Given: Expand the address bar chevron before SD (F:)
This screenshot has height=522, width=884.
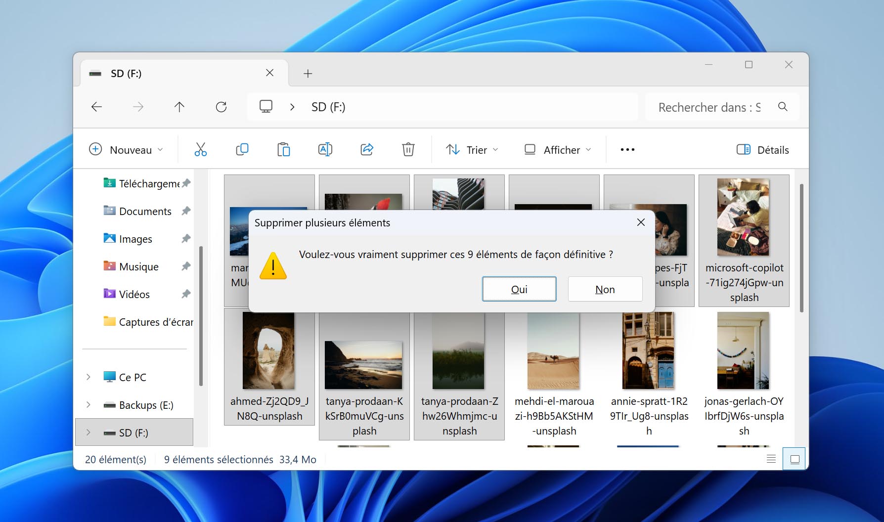Looking at the screenshot, I should (x=292, y=107).
